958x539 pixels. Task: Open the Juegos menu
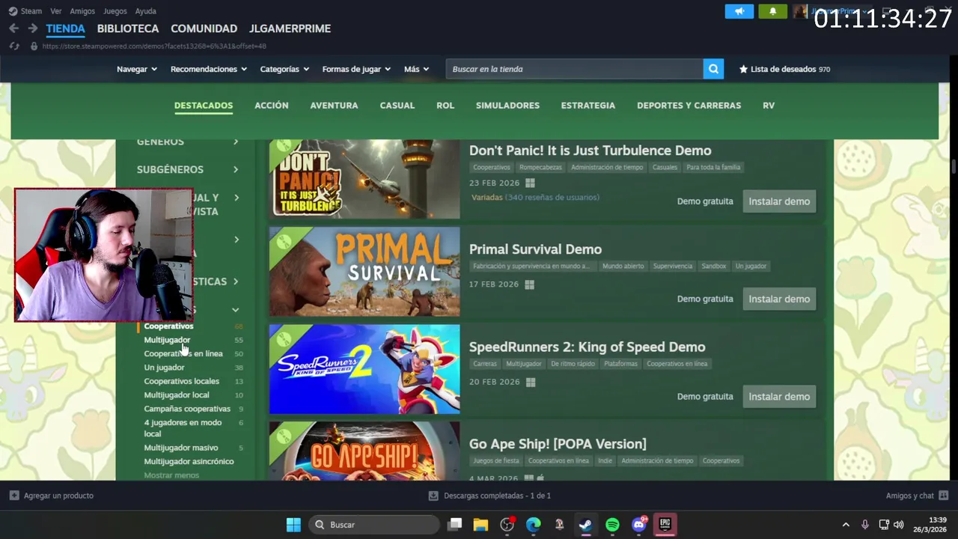pos(115,11)
